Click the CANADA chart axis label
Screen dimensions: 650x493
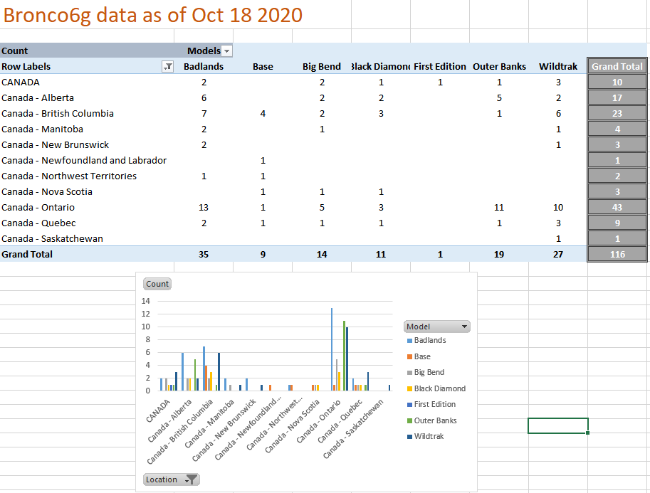(x=158, y=411)
